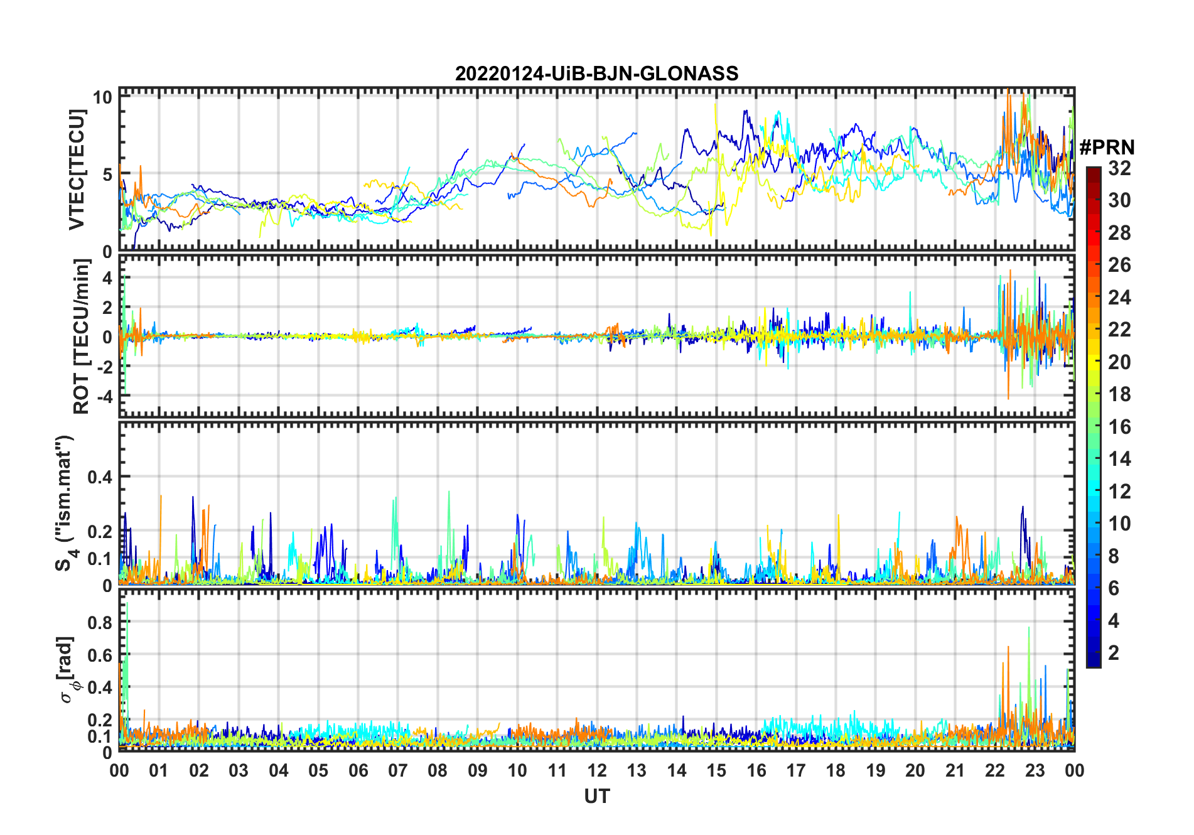Select the ROT [TECU/min] y-axis label

[x=82, y=337]
